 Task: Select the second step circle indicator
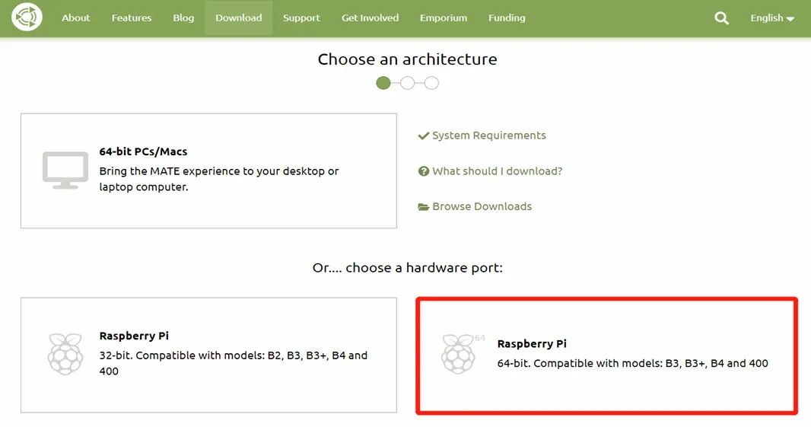coord(408,83)
